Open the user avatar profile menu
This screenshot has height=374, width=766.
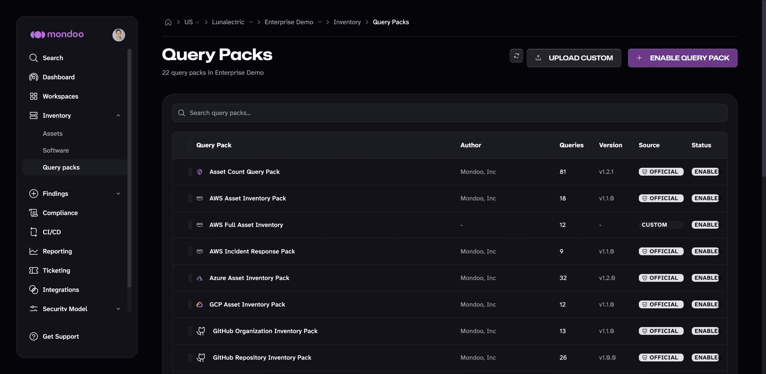[119, 35]
